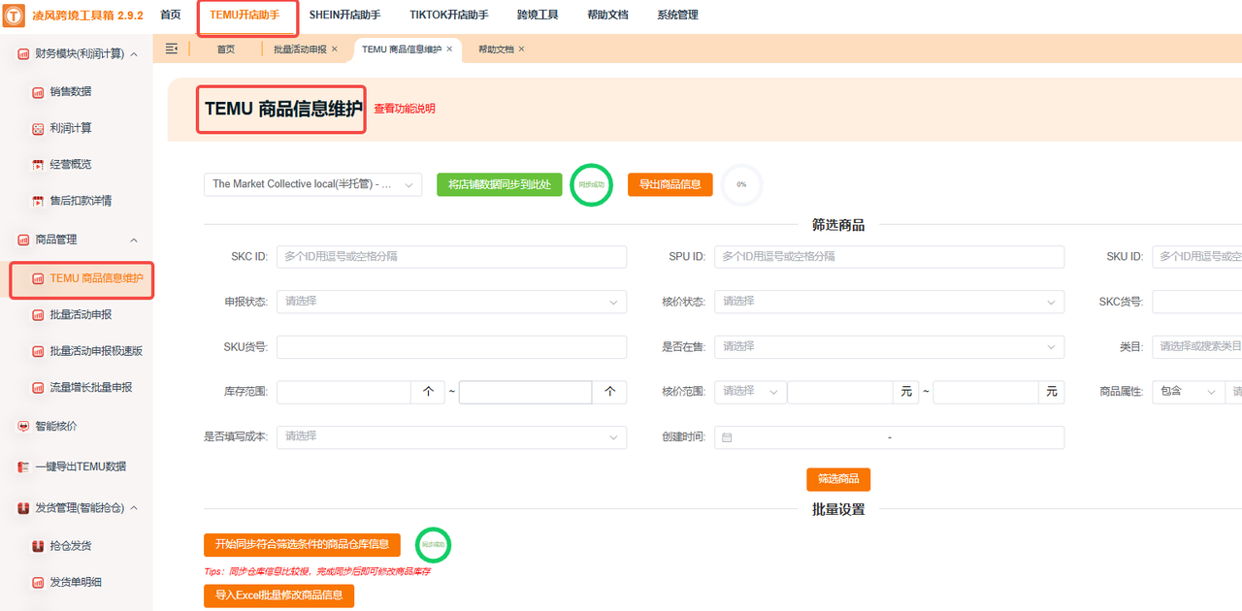
Task: Open the store selector dropdown
Action: tap(312, 183)
